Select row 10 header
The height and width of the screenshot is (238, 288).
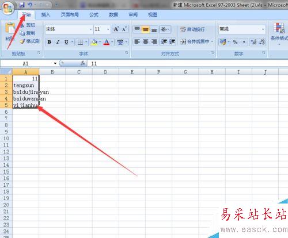[x=6, y=139]
